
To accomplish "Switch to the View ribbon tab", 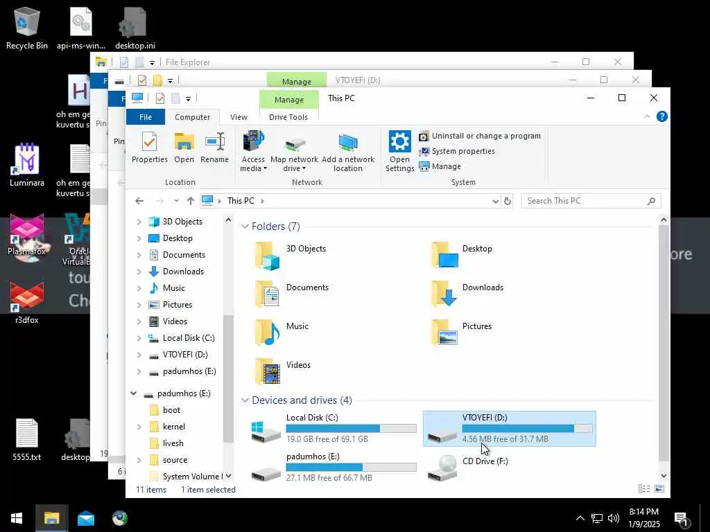I will tap(239, 116).
